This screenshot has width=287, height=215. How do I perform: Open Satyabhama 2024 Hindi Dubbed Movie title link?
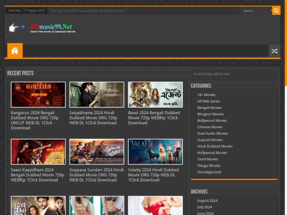click(93, 118)
